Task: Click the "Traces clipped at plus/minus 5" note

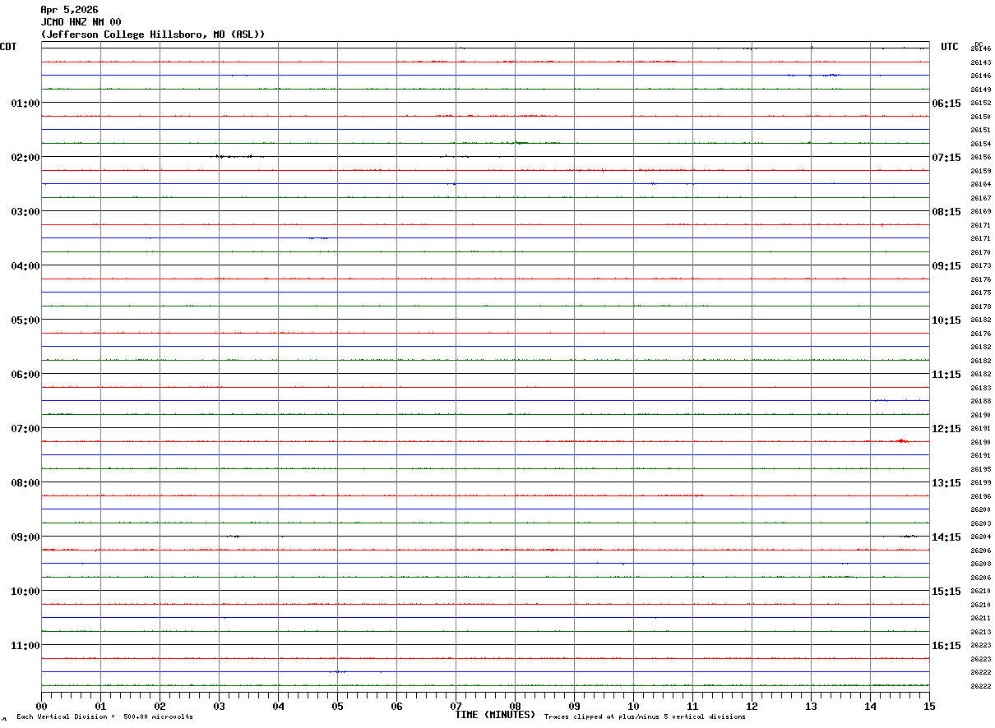Action: click(x=645, y=717)
